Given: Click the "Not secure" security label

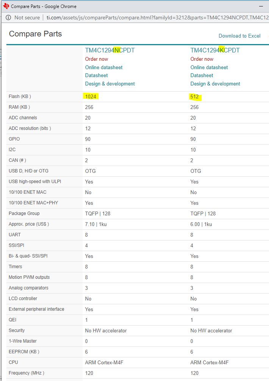Looking at the screenshot, I should point(27,17).
